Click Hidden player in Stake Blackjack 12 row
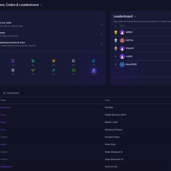This screenshot has width=171, height=171. (4, 159)
